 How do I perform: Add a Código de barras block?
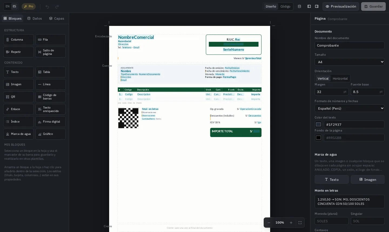pyautogui.click(x=51, y=97)
